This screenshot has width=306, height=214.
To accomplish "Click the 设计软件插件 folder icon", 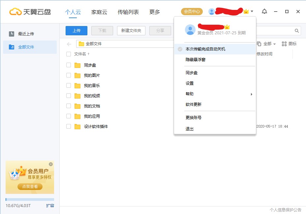I will (x=77, y=126).
